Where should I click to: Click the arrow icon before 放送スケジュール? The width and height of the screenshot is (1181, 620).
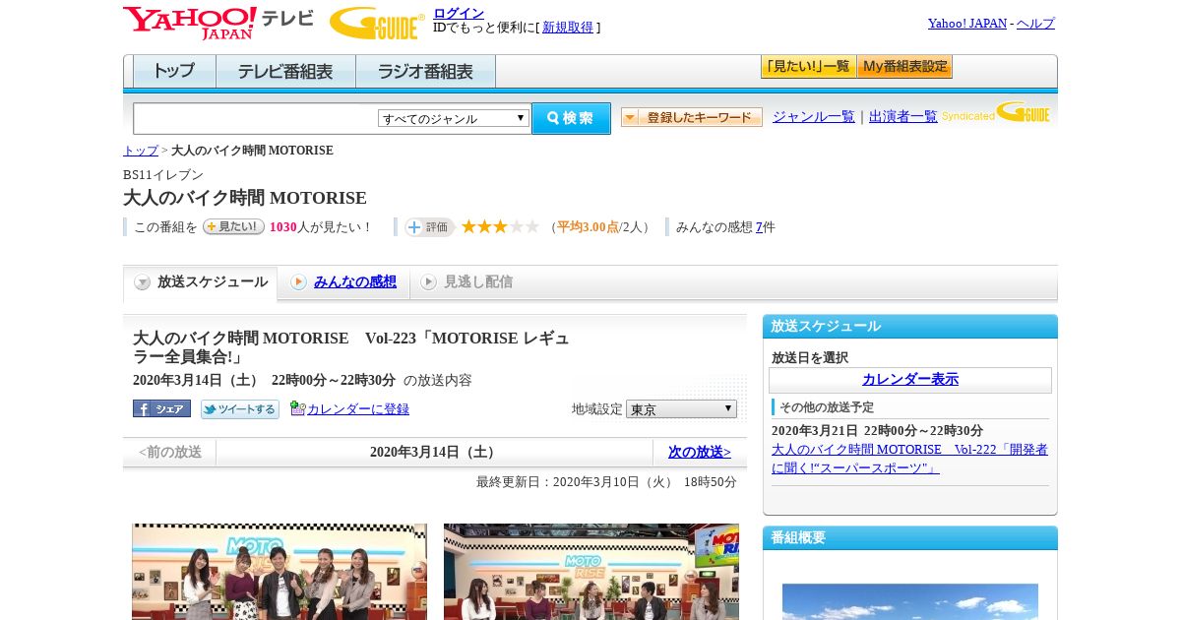pos(143,282)
